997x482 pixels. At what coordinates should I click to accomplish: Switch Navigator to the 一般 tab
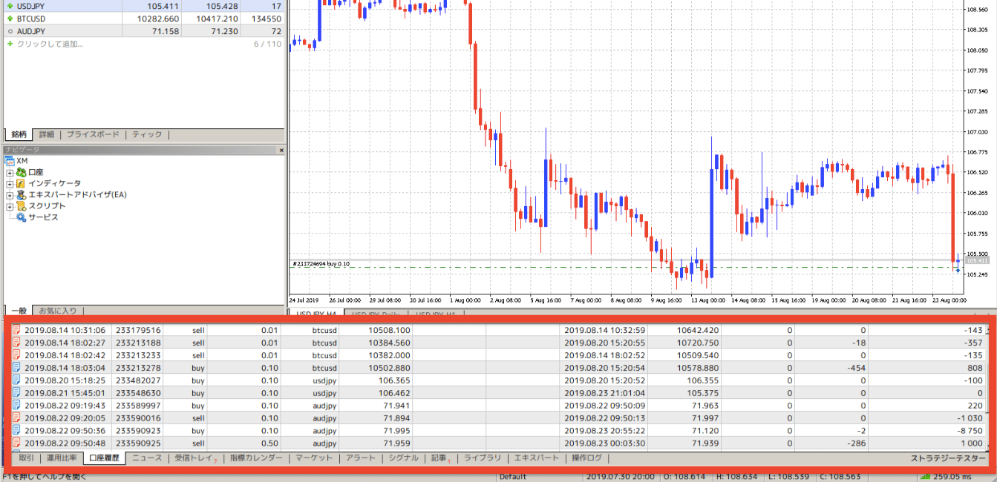[19, 310]
